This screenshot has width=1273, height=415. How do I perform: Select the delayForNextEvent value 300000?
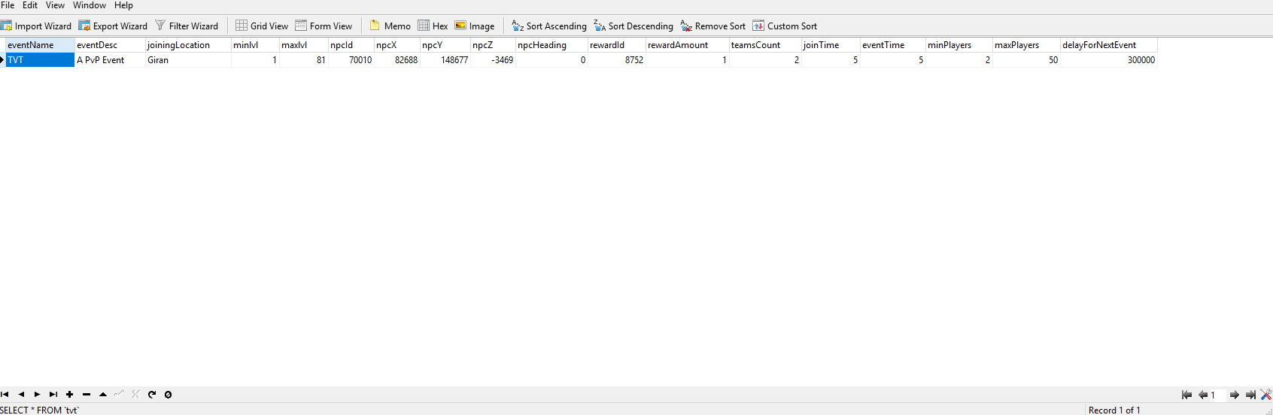point(1108,60)
